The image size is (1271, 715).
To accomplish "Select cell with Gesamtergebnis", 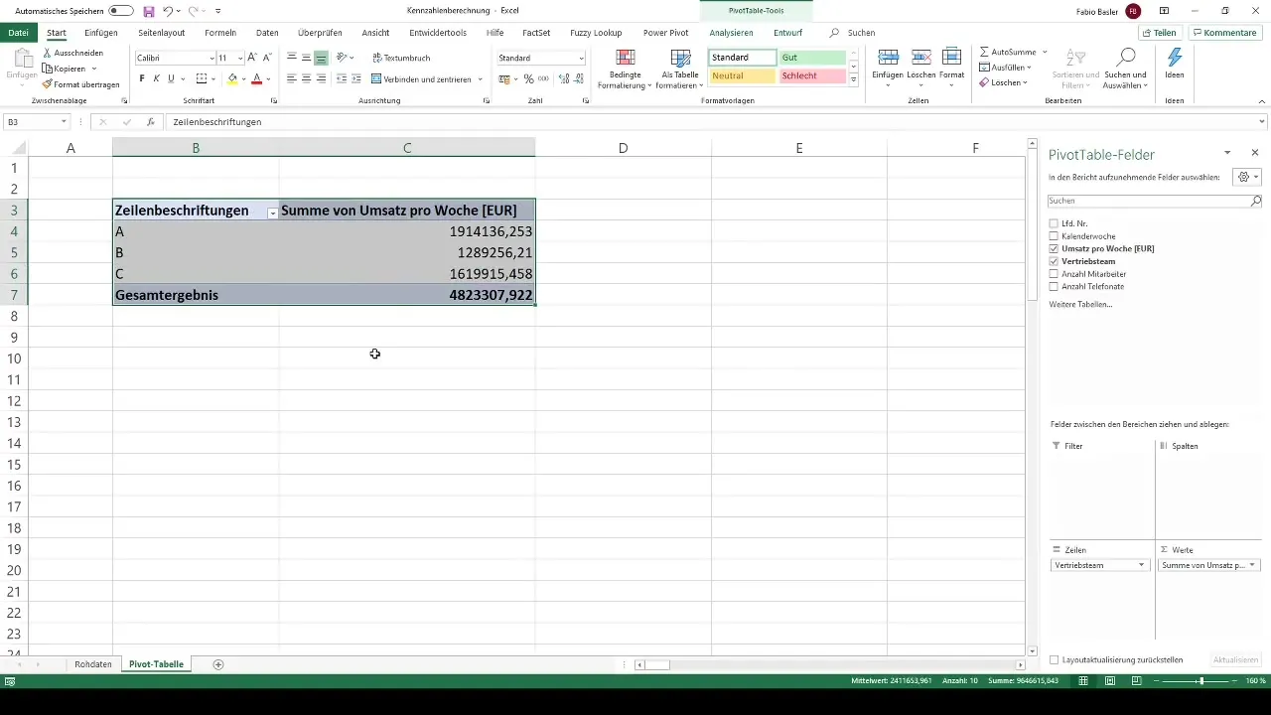I will pyautogui.click(x=196, y=295).
